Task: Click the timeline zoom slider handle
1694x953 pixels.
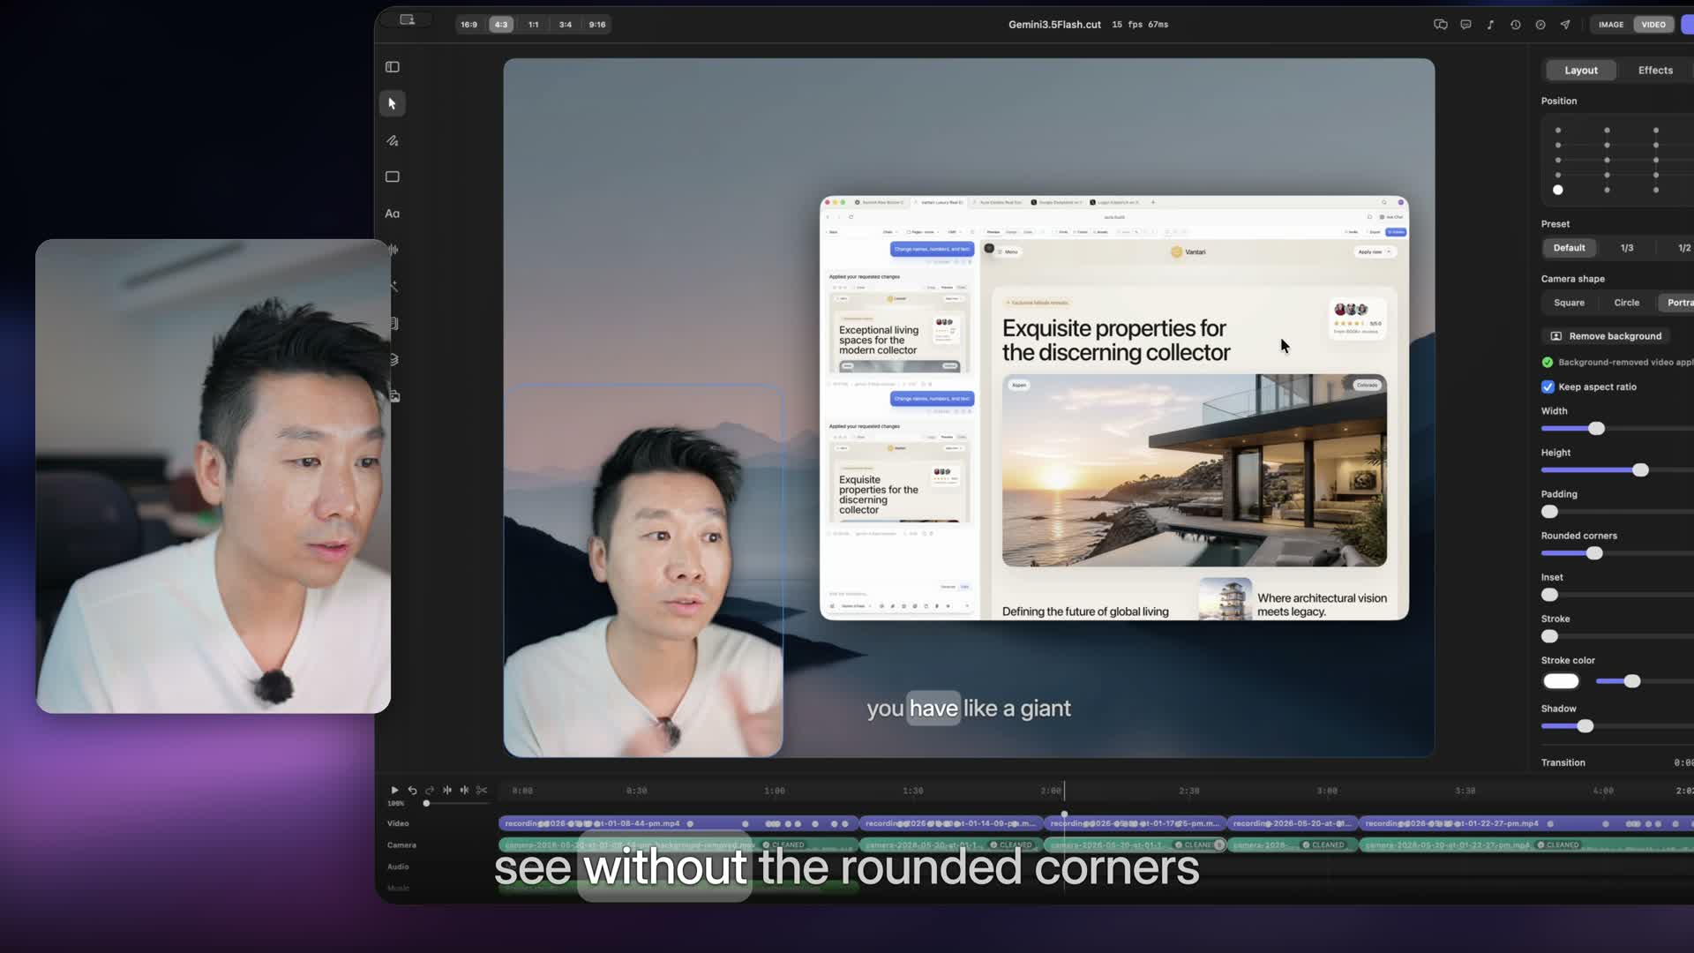Action: click(x=426, y=804)
